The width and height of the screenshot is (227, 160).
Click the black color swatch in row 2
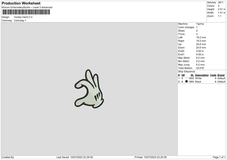(x=187, y=82)
